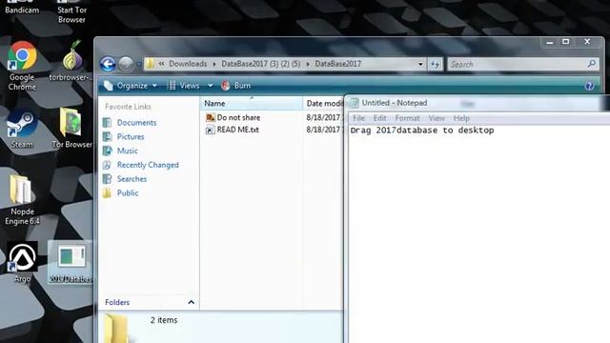Viewport: 610px width, 343px height.
Task: Click the Notepad title bar icon
Action: coord(354,103)
